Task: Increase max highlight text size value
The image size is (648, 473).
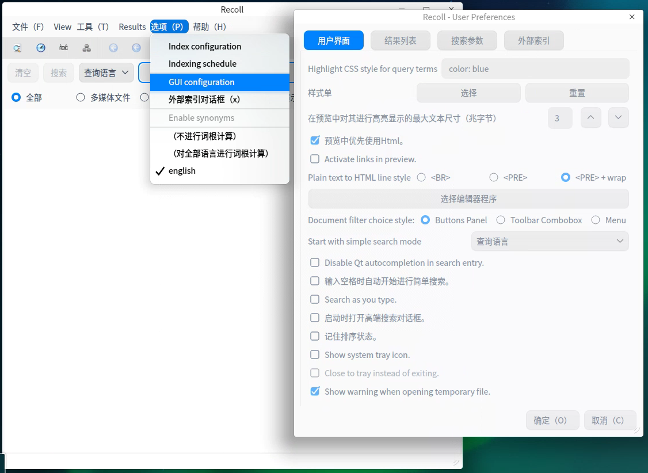Action: 591,118
